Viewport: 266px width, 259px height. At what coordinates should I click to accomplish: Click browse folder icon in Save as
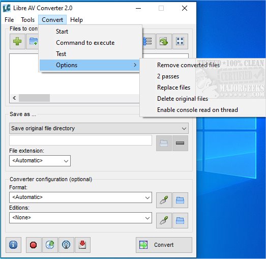(x=164, y=143)
